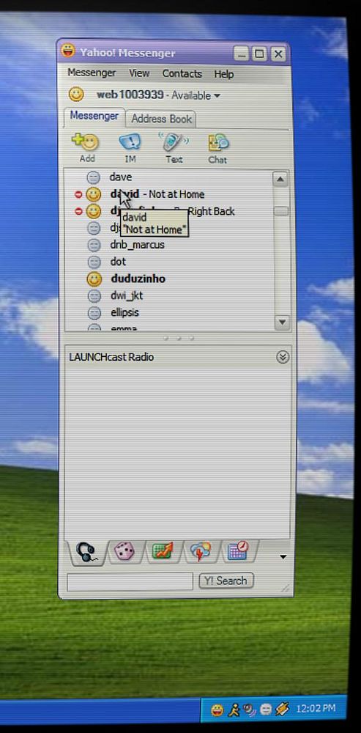This screenshot has width=361, height=733.
Task: Click dave's offline status face icon
Action: pyautogui.click(x=94, y=177)
